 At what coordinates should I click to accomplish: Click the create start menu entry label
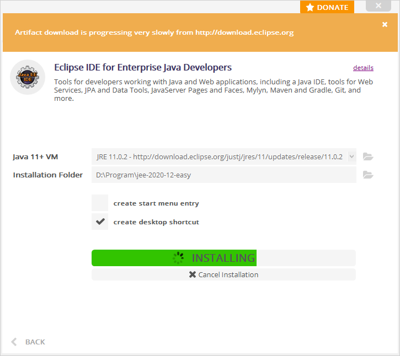pyautogui.click(x=156, y=203)
